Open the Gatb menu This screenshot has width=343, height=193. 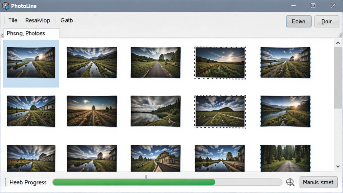[67, 20]
